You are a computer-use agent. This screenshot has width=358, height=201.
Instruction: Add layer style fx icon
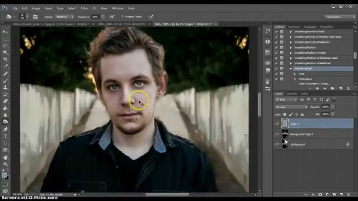313,194
